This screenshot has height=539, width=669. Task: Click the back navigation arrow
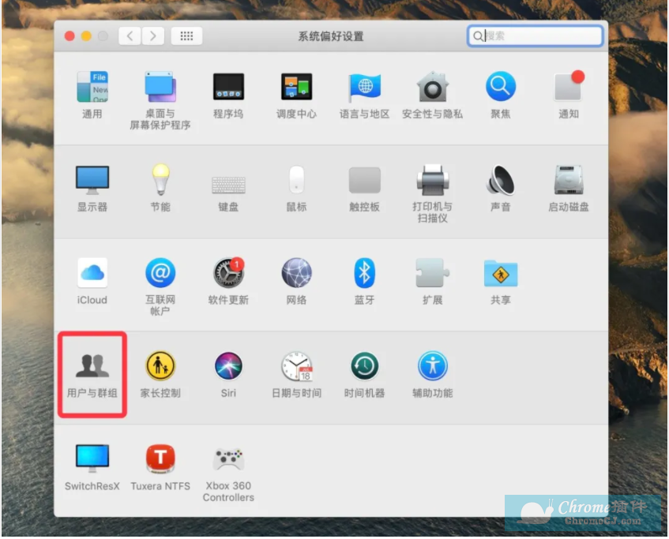click(x=130, y=36)
